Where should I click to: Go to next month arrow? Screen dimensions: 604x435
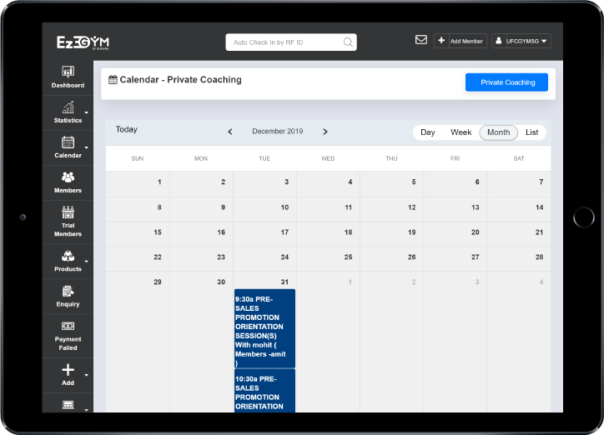pos(325,132)
